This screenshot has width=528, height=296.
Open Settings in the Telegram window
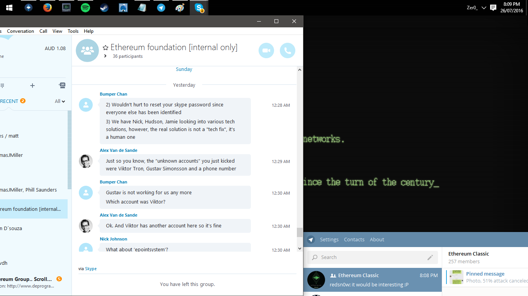tap(329, 240)
